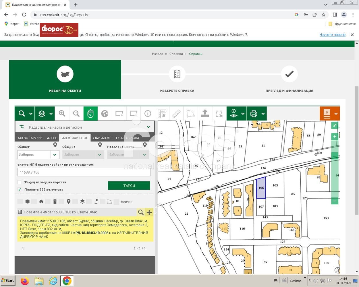This screenshot has height=287, width=359.
Task: Switch to the 'БЪРЗО ТЪРСЕНЕ' tab
Action: 30,138
